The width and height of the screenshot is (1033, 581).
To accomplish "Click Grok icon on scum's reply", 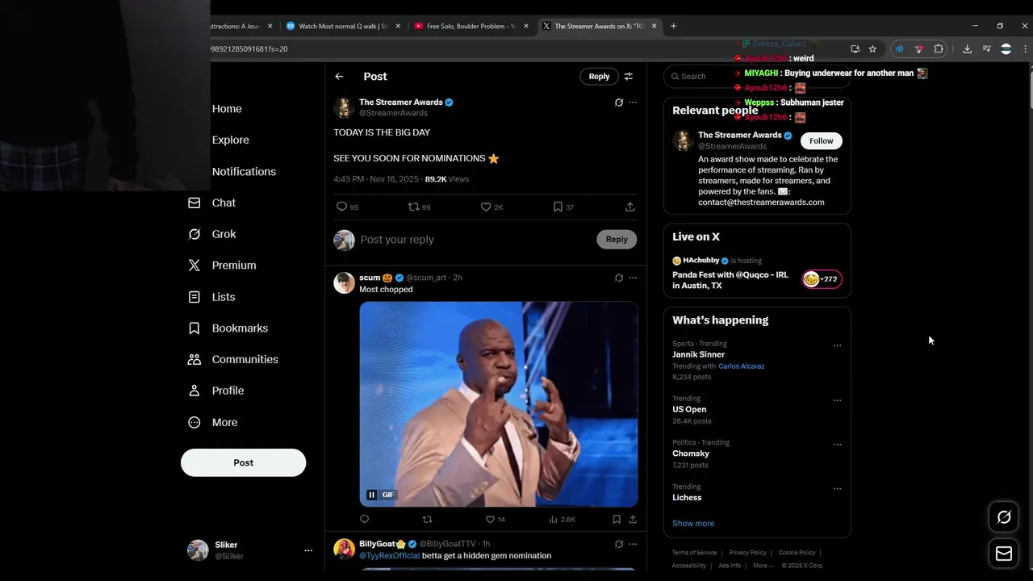I will click(619, 278).
